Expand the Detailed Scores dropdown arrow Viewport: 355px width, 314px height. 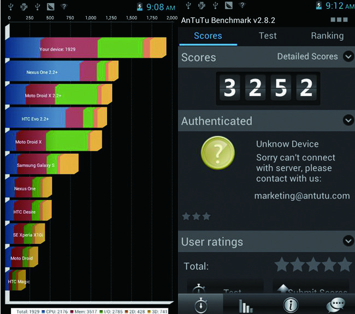tap(348, 56)
